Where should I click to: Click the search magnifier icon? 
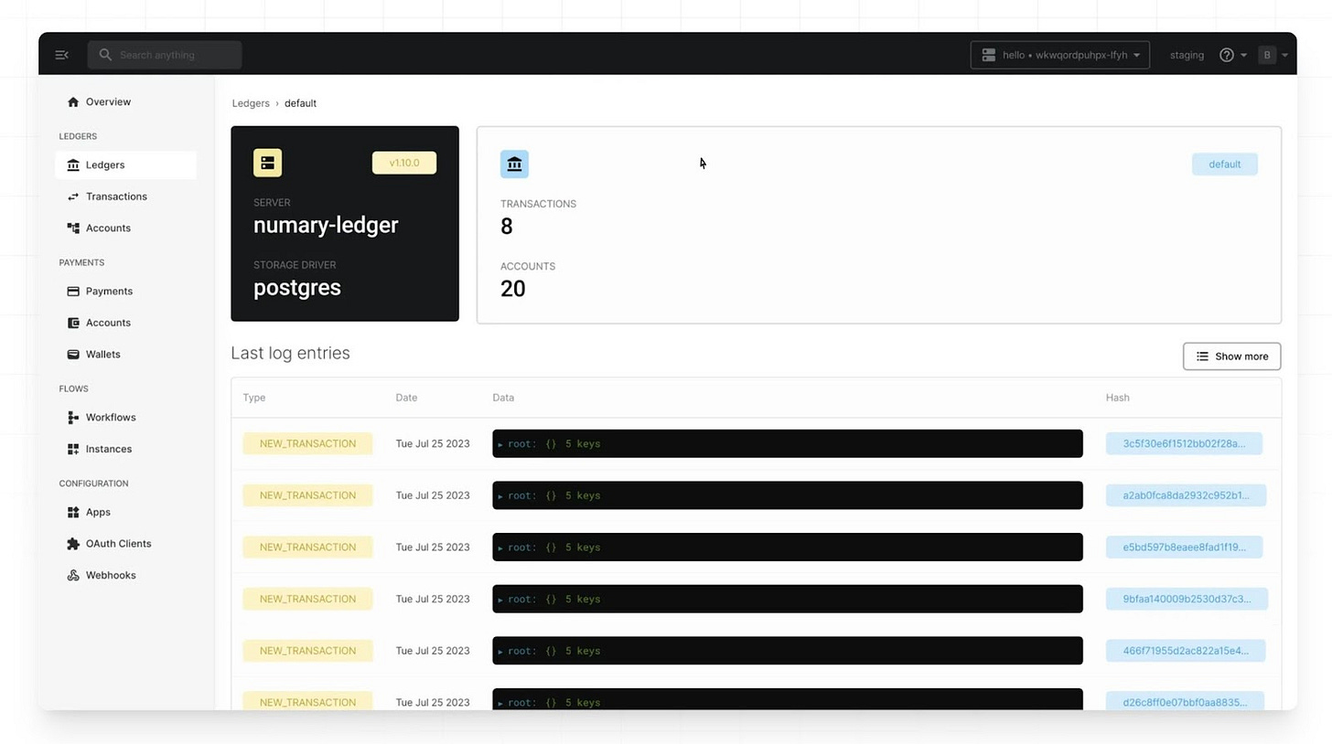(105, 55)
